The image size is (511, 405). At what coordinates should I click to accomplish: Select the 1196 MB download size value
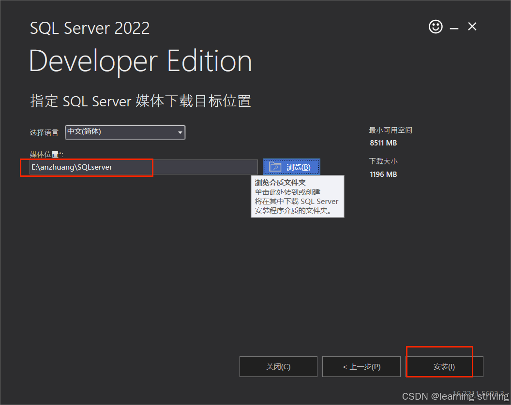coord(383,174)
